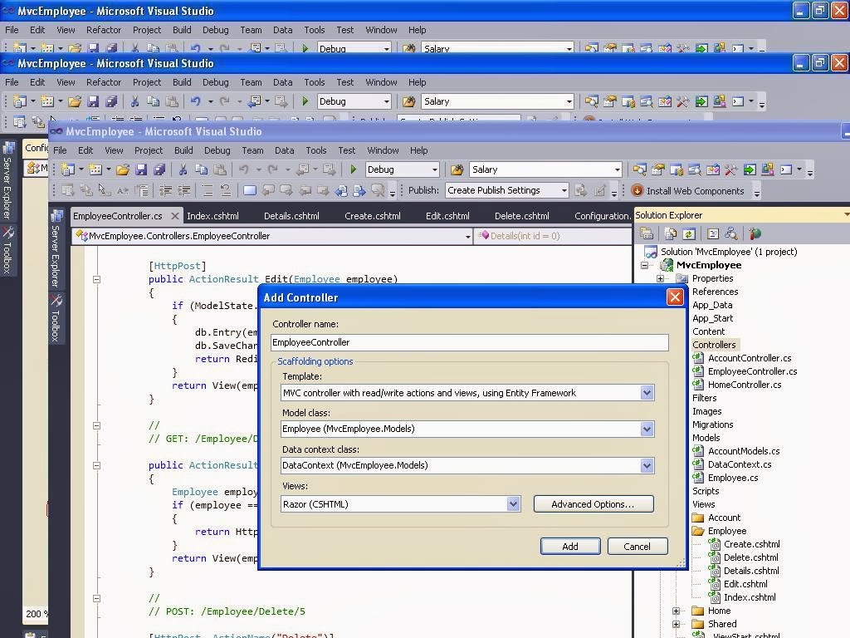850x638 pixels.
Task: Open the Build menu in front window
Action: point(183,150)
